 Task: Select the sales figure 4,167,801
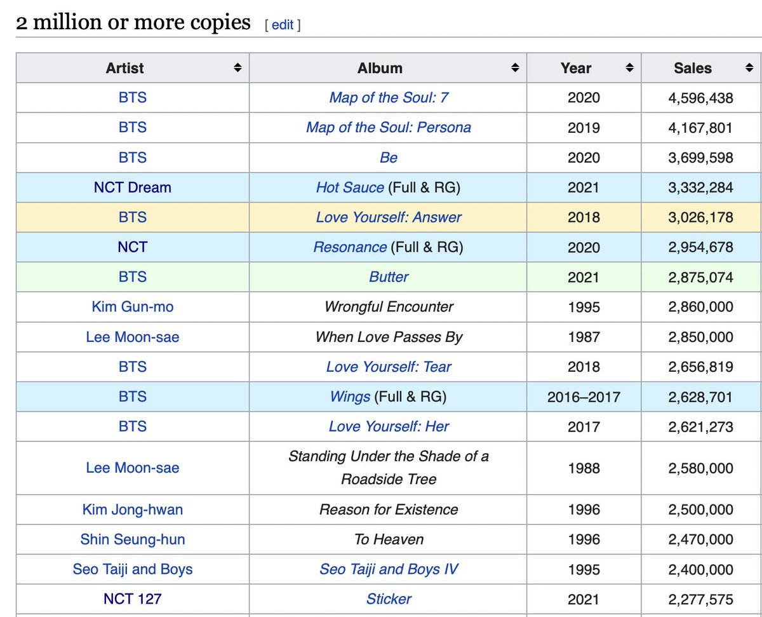[700, 128]
